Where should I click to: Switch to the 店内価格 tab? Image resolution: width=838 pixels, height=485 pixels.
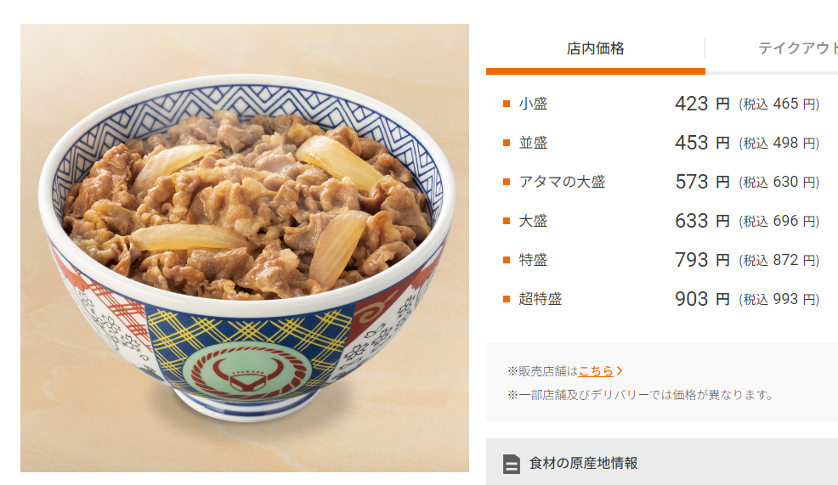[596, 48]
